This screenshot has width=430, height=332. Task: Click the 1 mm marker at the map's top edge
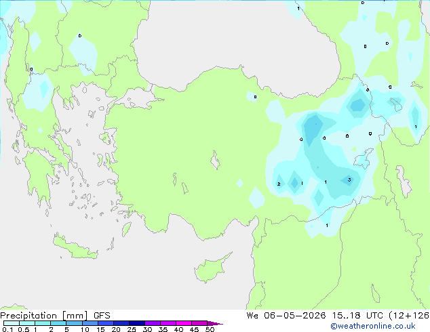[298, 9]
